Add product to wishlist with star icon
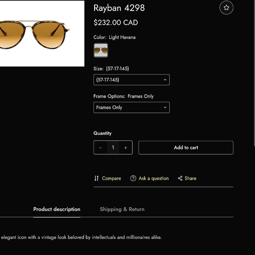255x255 pixels. click(226, 7)
